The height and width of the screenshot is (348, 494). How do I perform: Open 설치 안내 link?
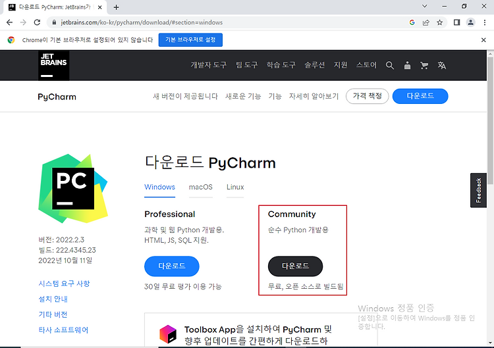pos(53,299)
